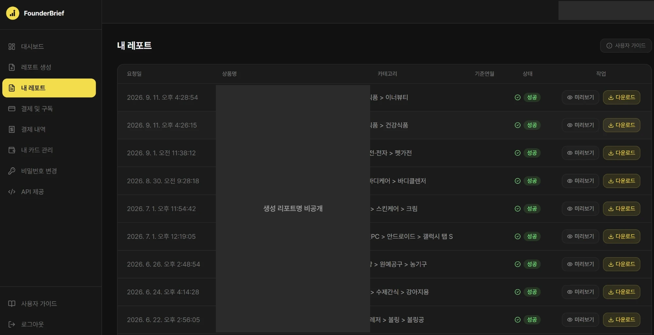
Task: Click 미리보기 for the 펫가전 row
Action: (x=580, y=153)
